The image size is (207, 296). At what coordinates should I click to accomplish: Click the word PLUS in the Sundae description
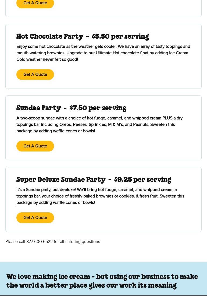coord(167,118)
